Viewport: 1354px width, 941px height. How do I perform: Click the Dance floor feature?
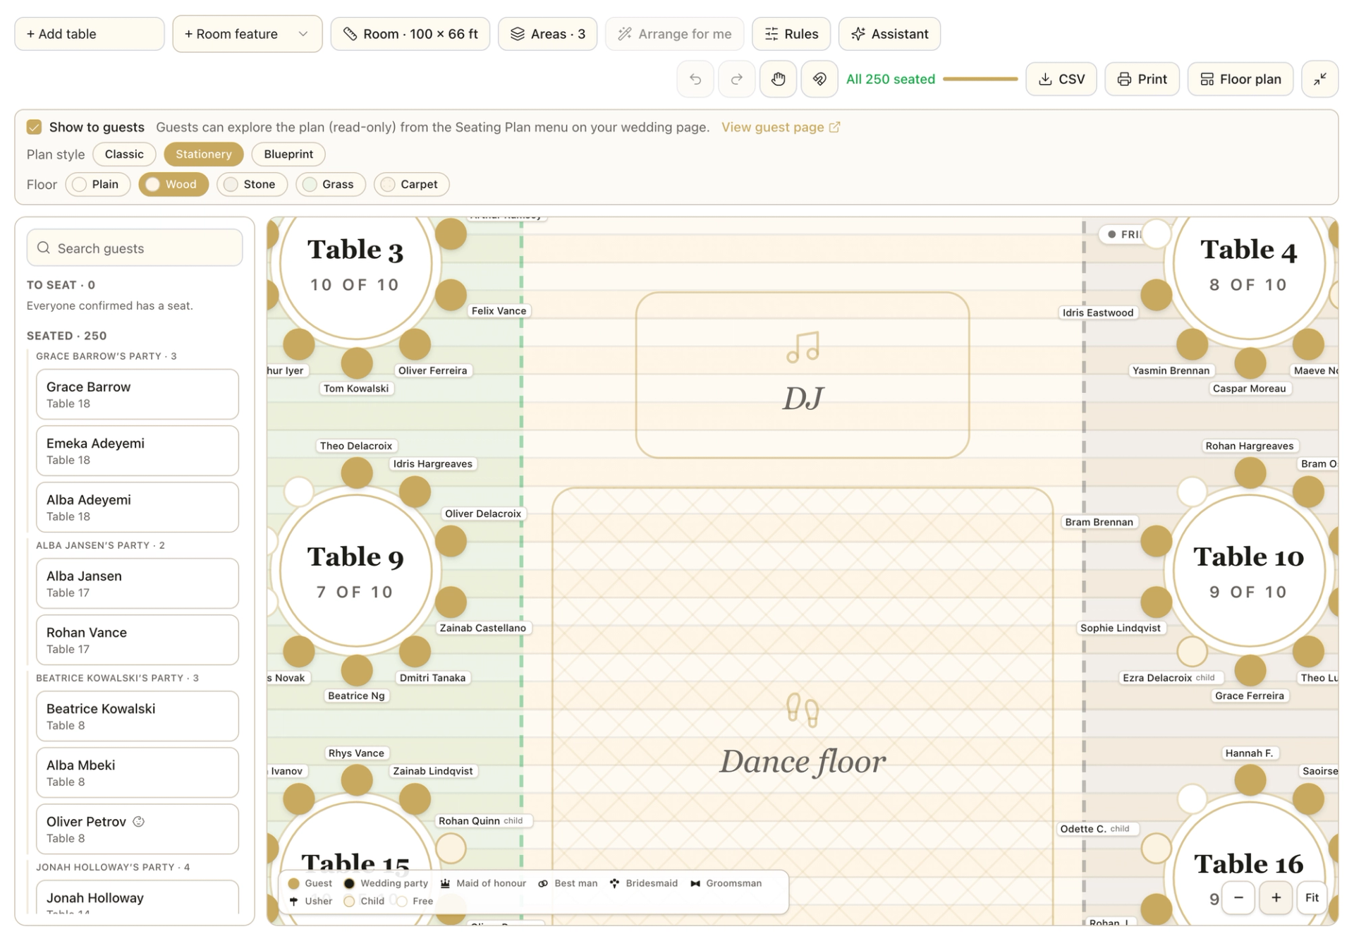pyautogui.click(x=803, y=705)
